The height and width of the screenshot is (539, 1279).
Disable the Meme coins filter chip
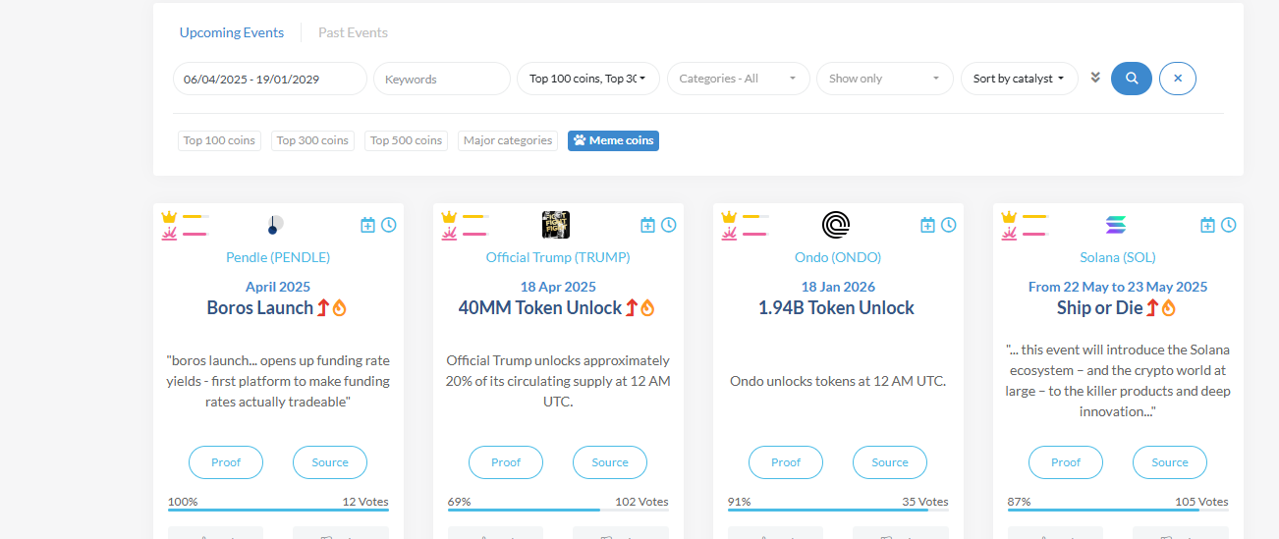(613, 140)
